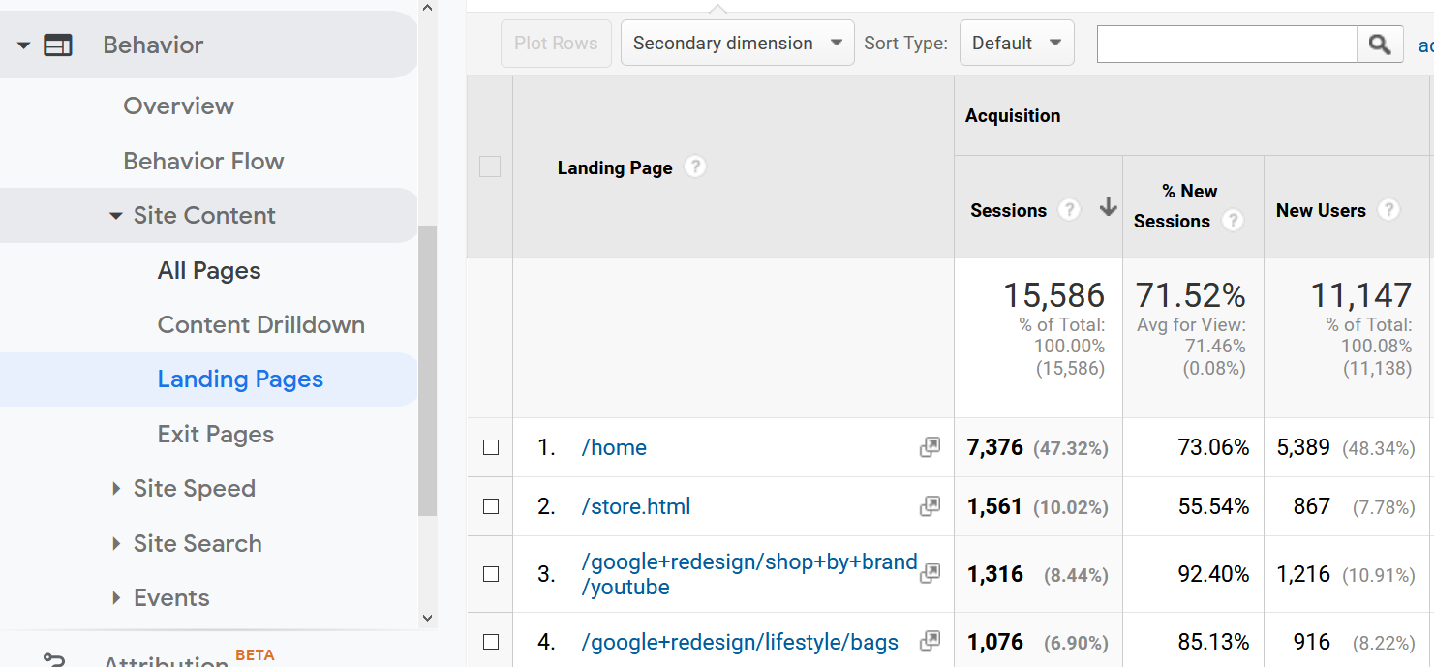Open the /store.html landing page link

tap(636, 506)
